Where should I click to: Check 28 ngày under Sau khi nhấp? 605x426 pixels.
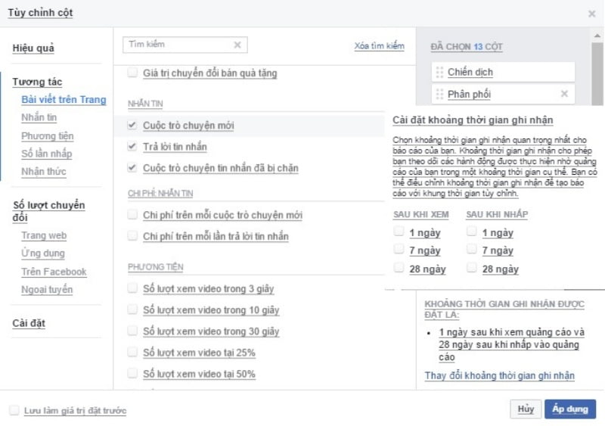(471, 269)
